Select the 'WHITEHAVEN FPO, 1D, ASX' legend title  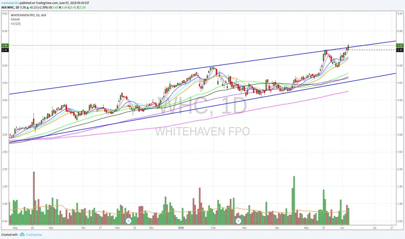(x=28, y=15)
